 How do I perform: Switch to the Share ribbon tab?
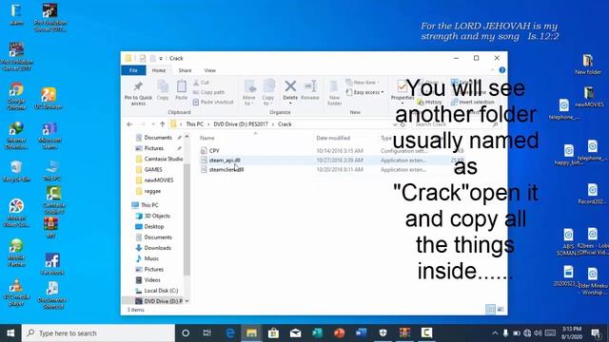click(x=185, y=70)
